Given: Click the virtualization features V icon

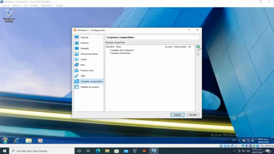Looking at the screenshot, I should click(x=250, y=145).
